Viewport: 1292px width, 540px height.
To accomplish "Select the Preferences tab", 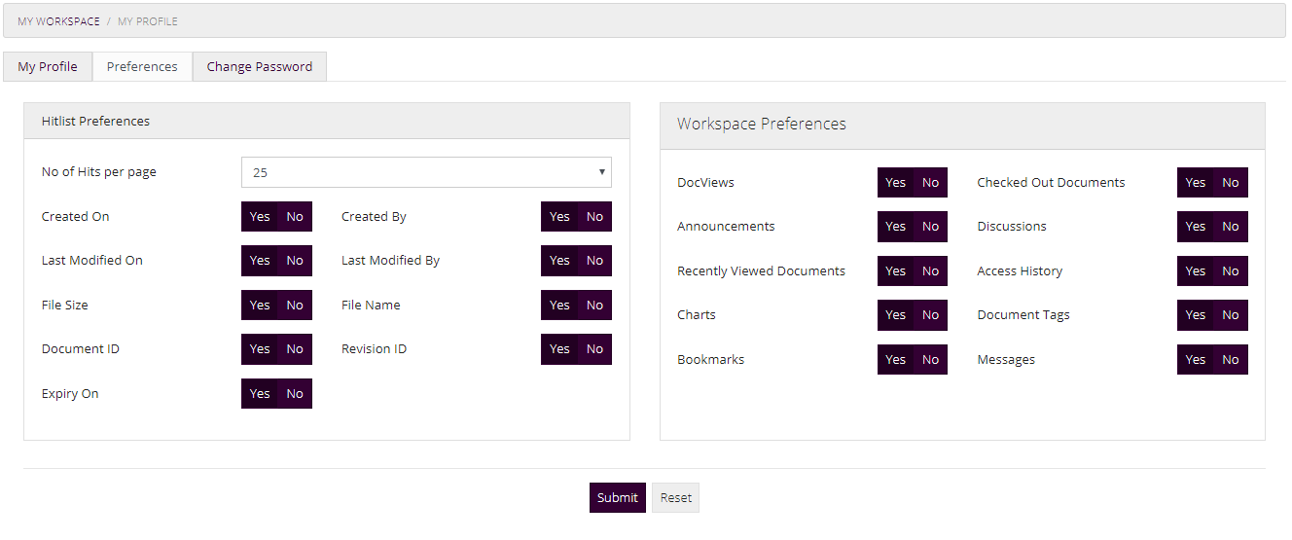I will click(x=142, y=66).
